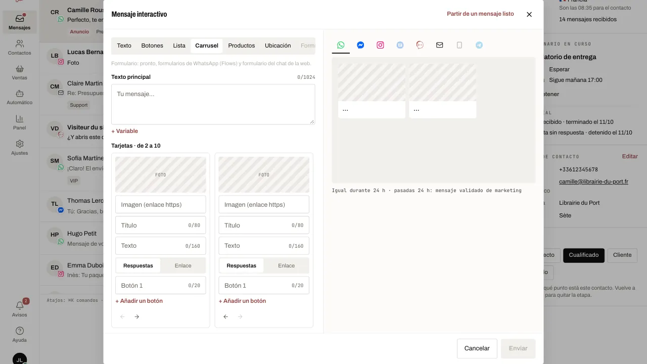Switch to the Carrusel tab
The width and height of the screenshot is (647, 364).
point(207,45)
